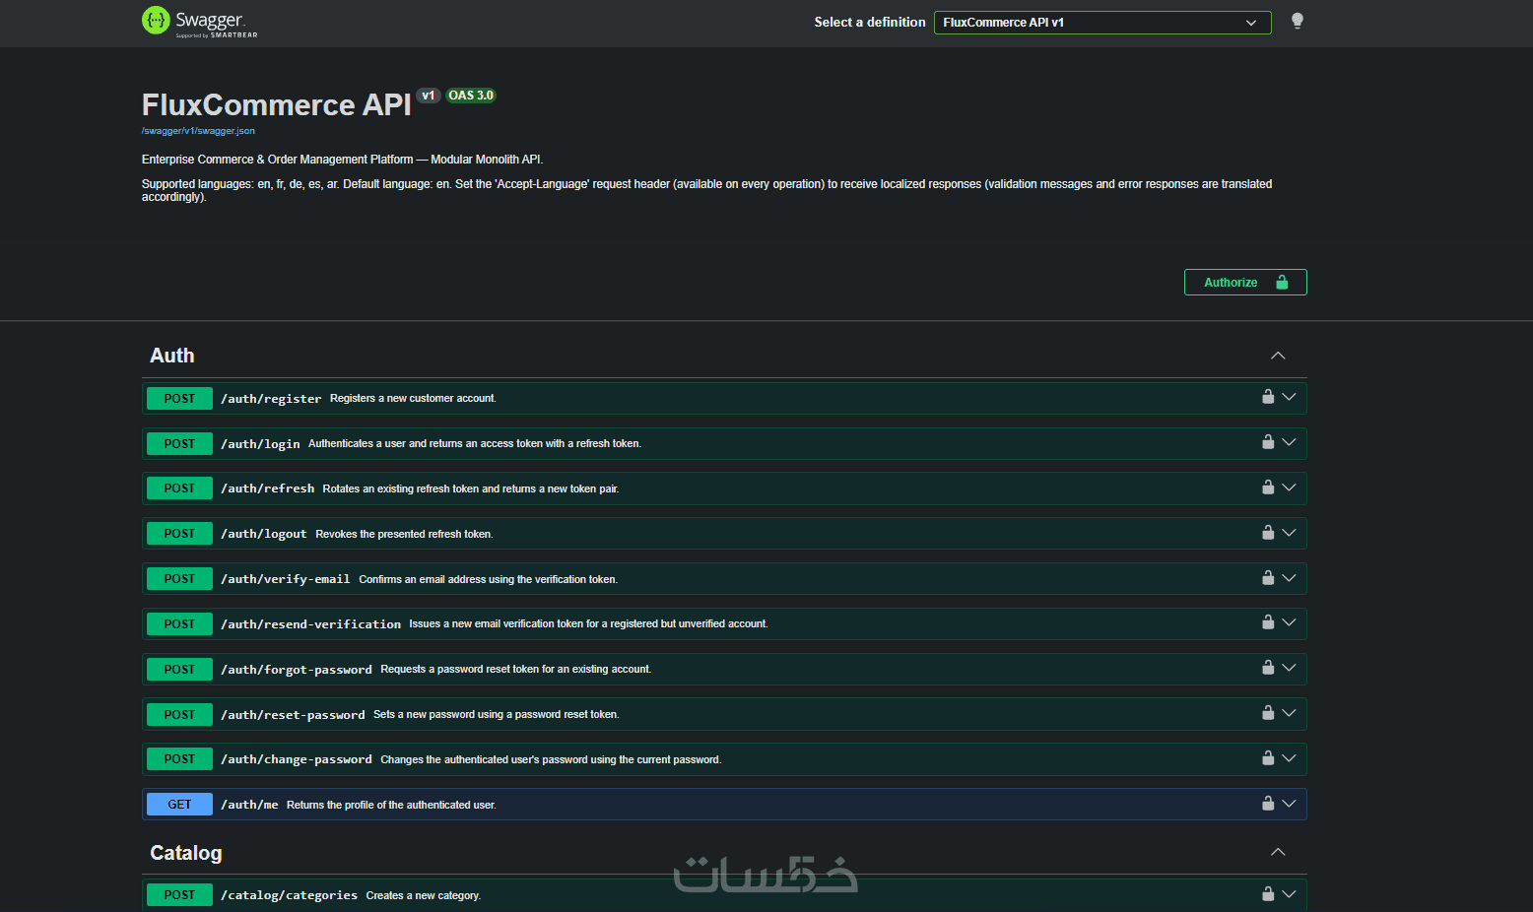The image size is (1533, 912).
Task: Expand the /auth/register operation chevron
Action: (x=1289, y=398)
